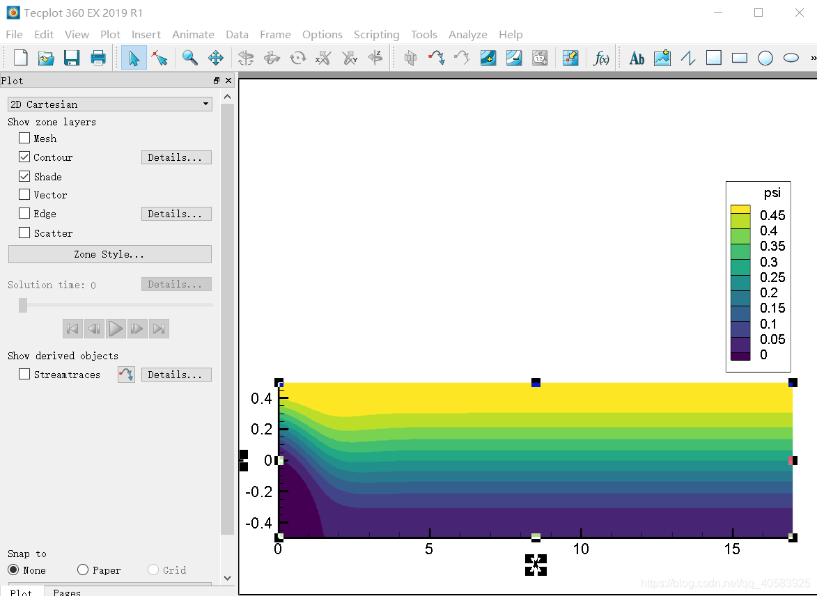Click the dark purple 0 legend swatch
Image resolution: width=817 pixels, height=596 pixels.
(740, 356)
